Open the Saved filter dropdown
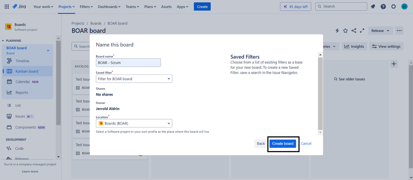413x180 pixels. click(134, 79)
